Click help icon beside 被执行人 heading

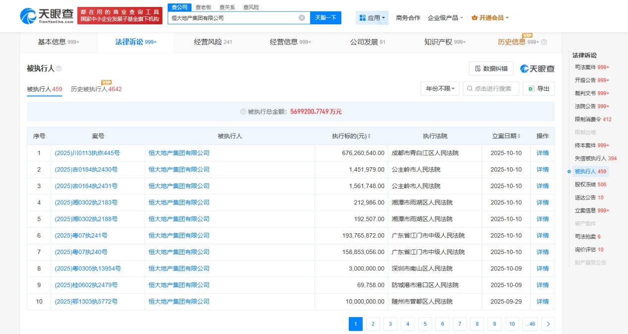click(59, 68)
